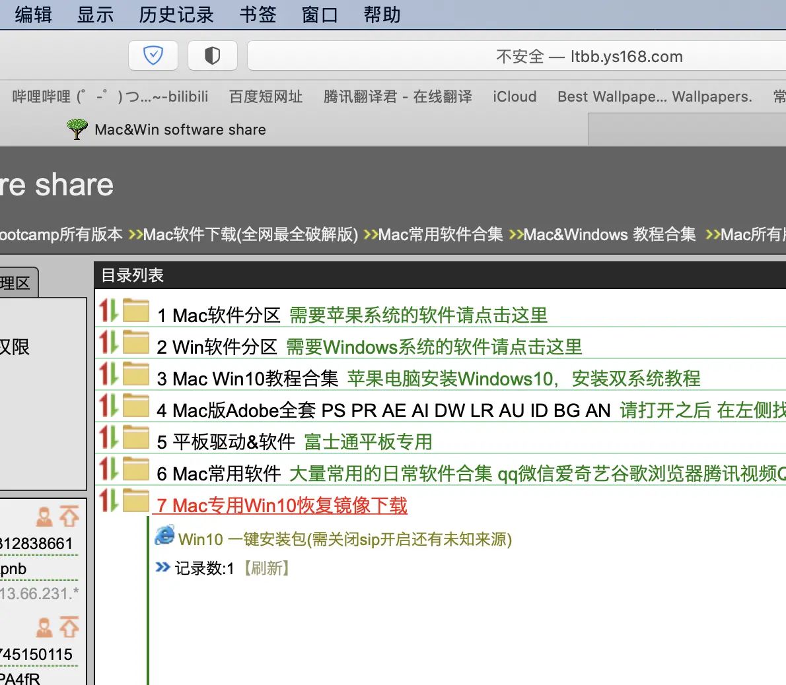Click sort arrows beside 6 Mac常用软件

pos(108,468)
